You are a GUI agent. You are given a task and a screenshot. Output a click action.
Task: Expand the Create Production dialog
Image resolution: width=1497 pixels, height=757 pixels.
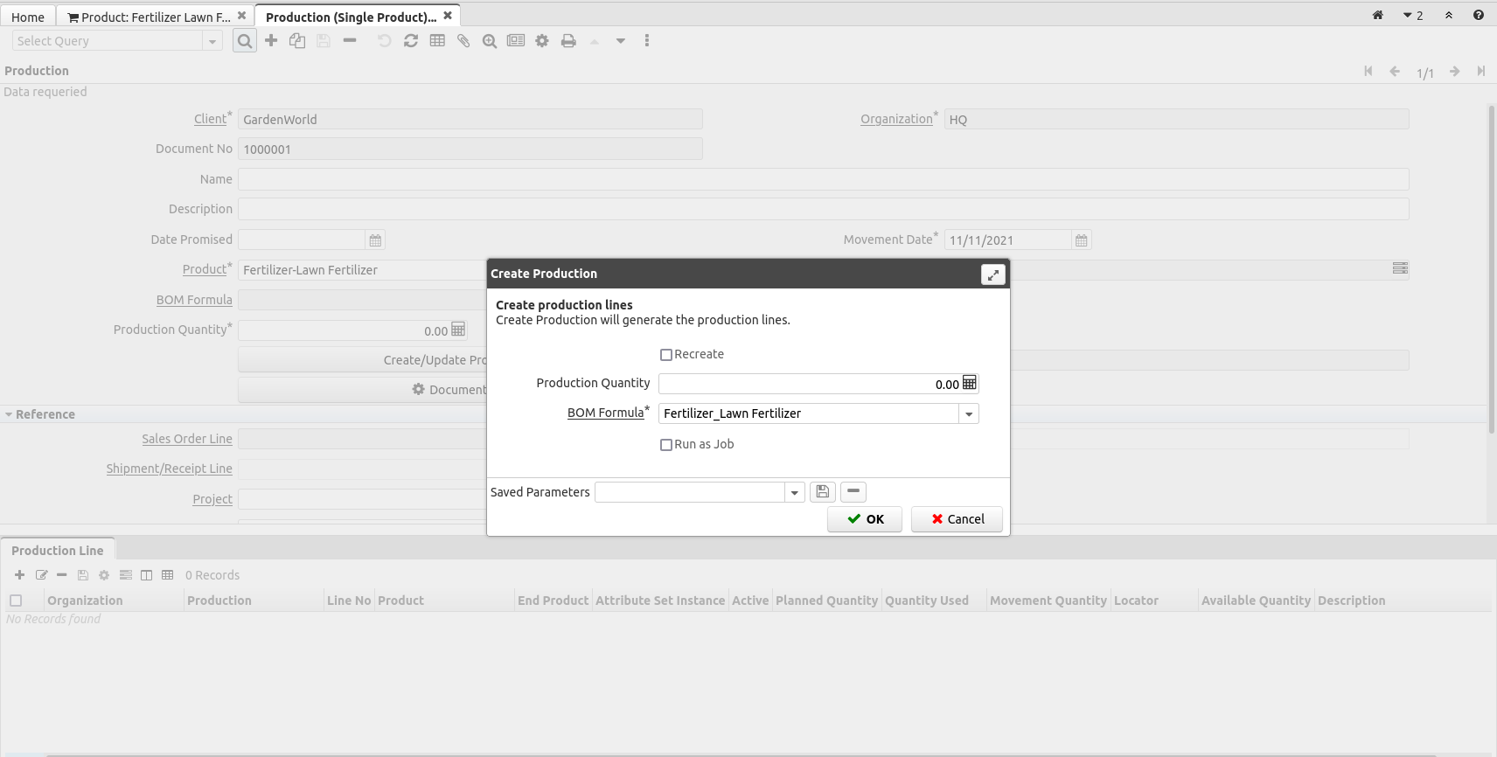pyautogui.click(x=993, y=274)
